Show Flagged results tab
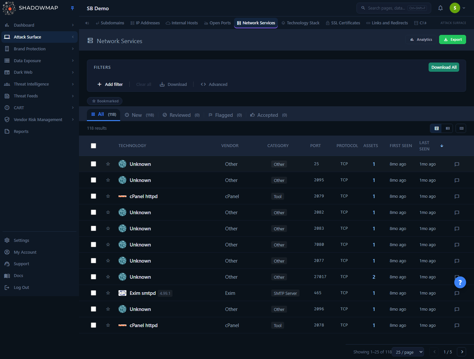The width and height of the screenshot is (474, 359). coord(225,115)
